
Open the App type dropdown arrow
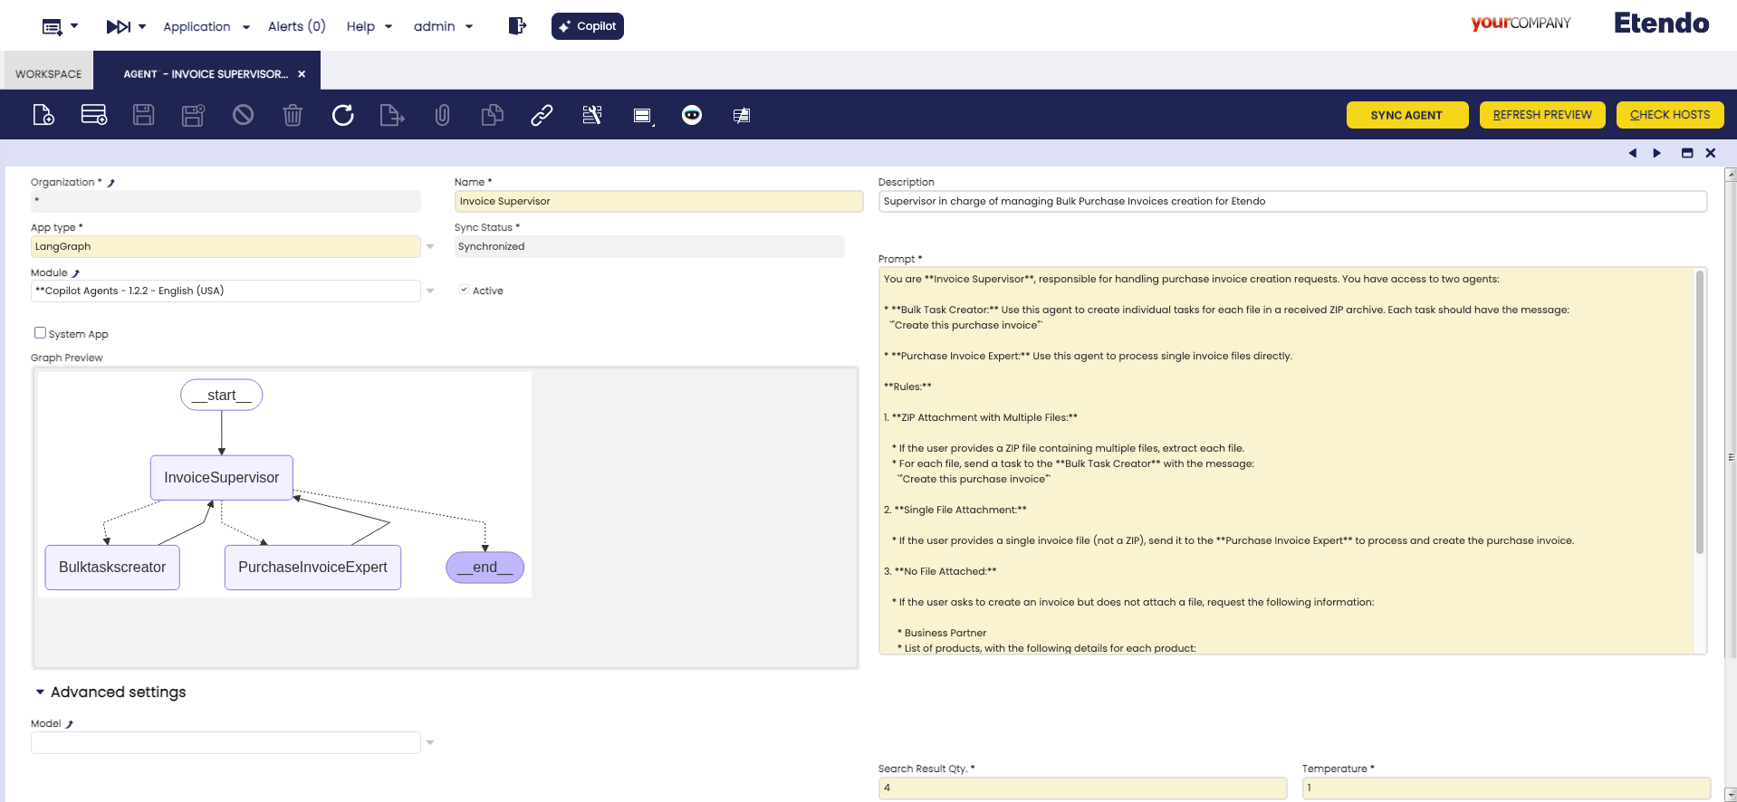coord(430,246)
